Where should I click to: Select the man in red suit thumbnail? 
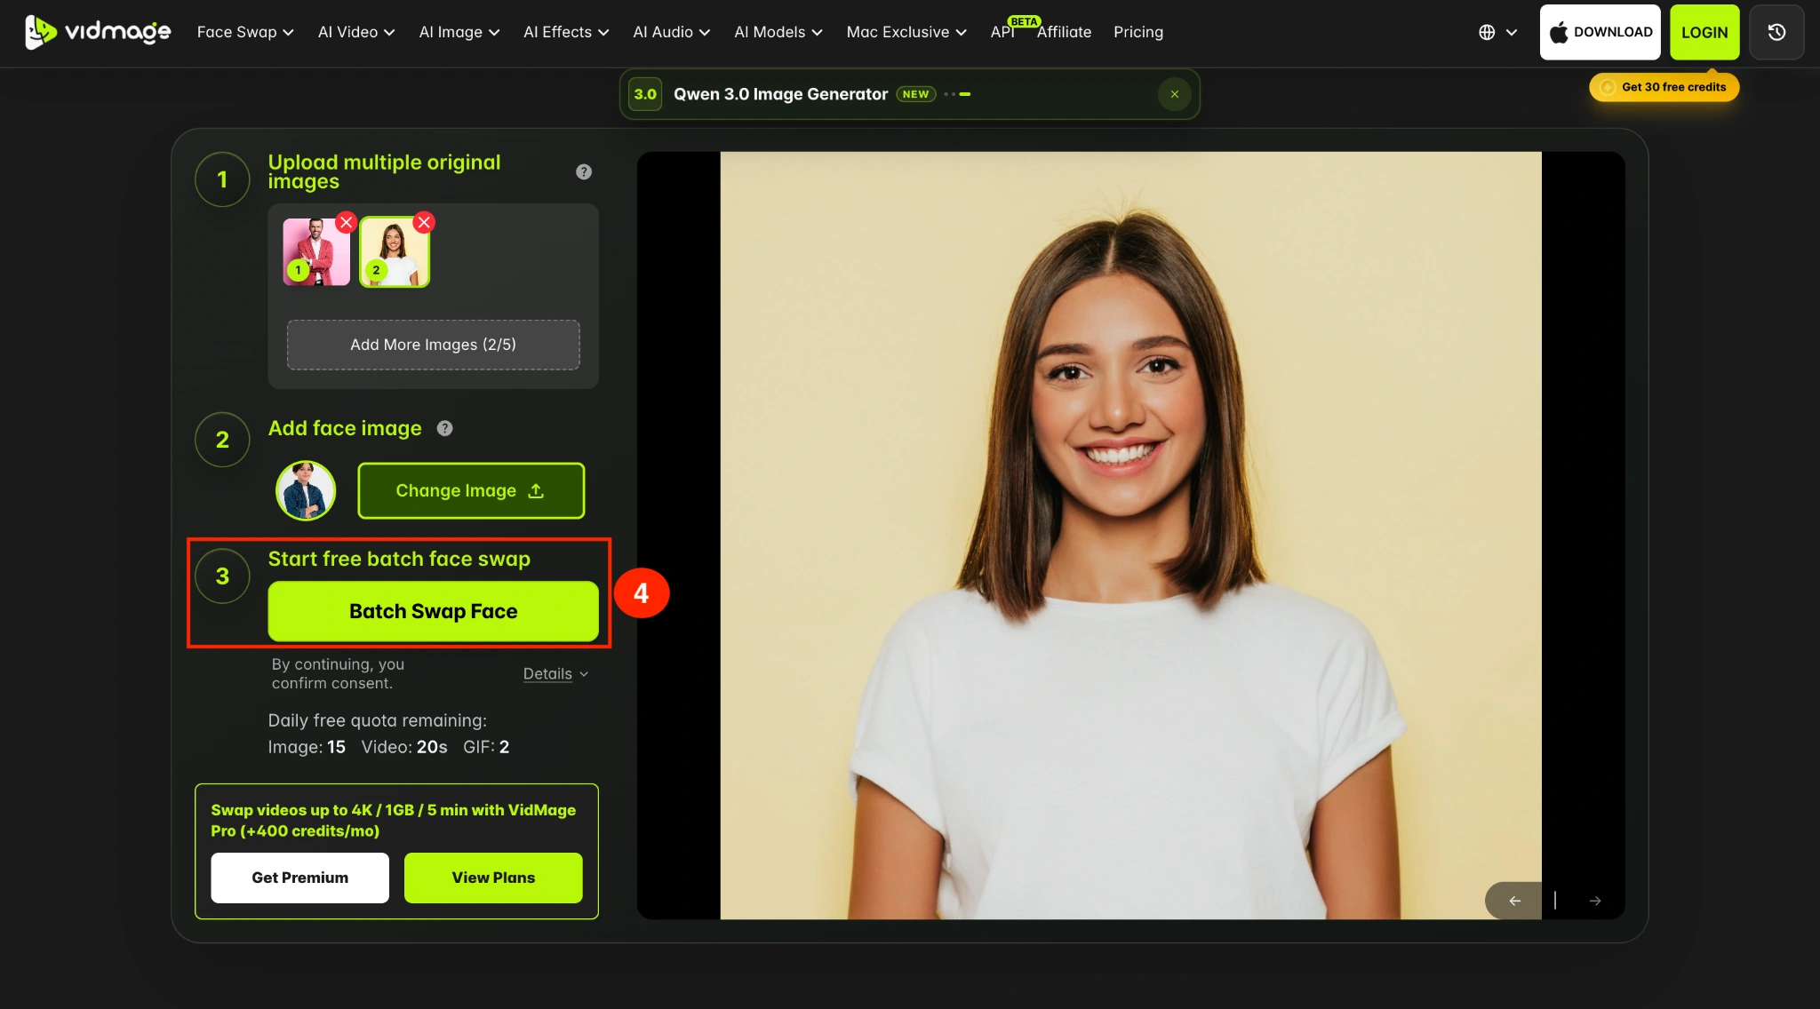point(316,252)
